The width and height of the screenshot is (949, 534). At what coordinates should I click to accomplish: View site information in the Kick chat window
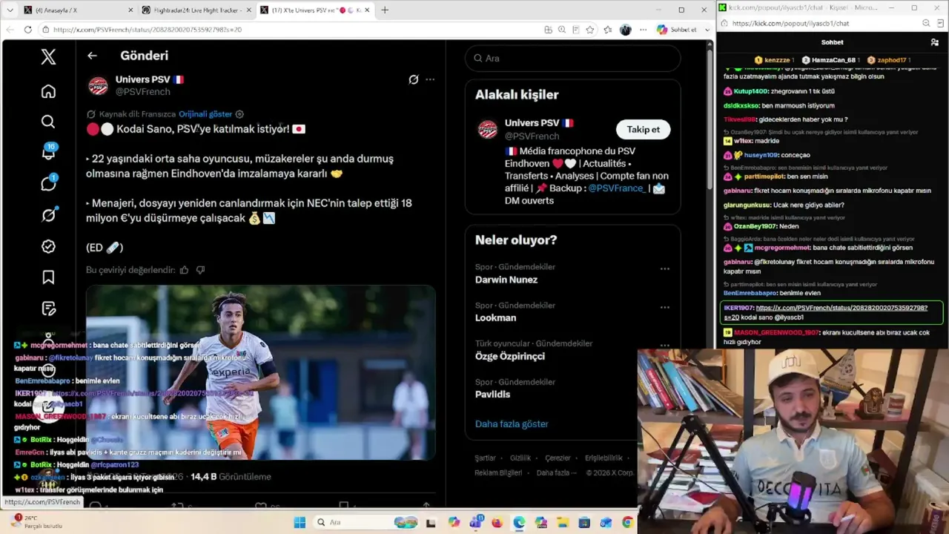[x=724, y=23]
